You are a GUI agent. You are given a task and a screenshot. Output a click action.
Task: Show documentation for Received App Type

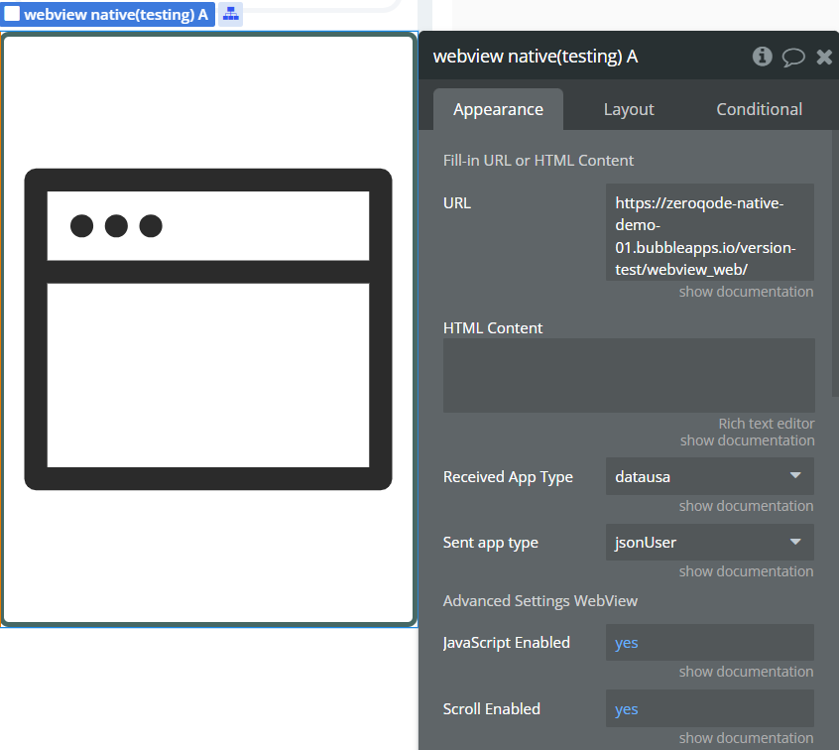(x=746, y=506)
